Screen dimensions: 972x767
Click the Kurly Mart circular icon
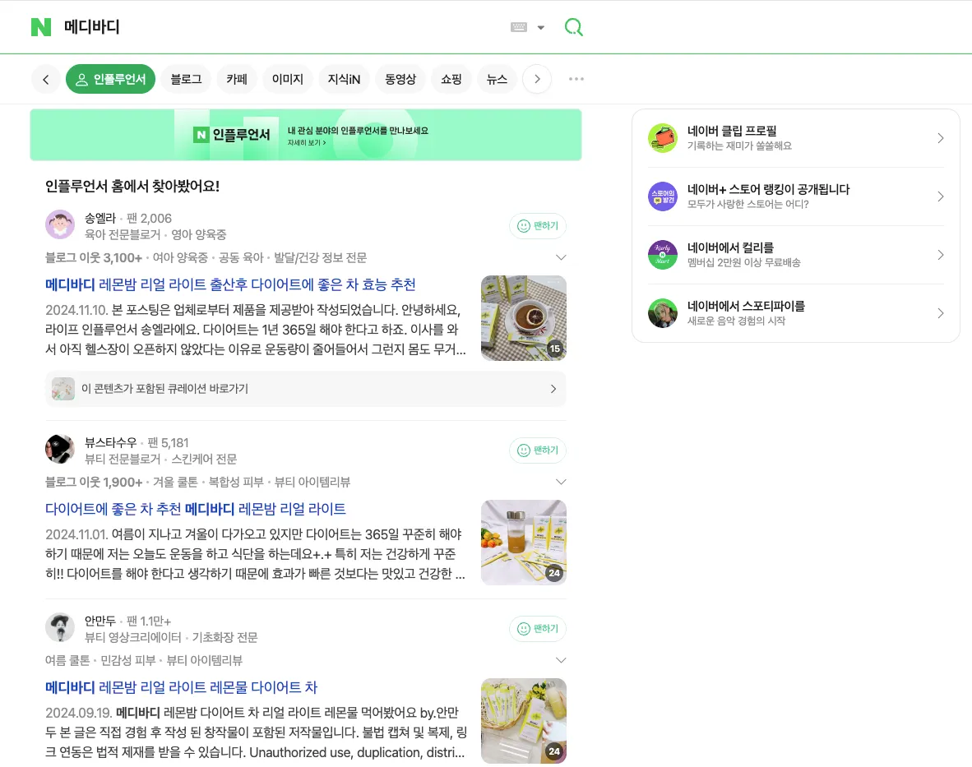pos(663,255)
